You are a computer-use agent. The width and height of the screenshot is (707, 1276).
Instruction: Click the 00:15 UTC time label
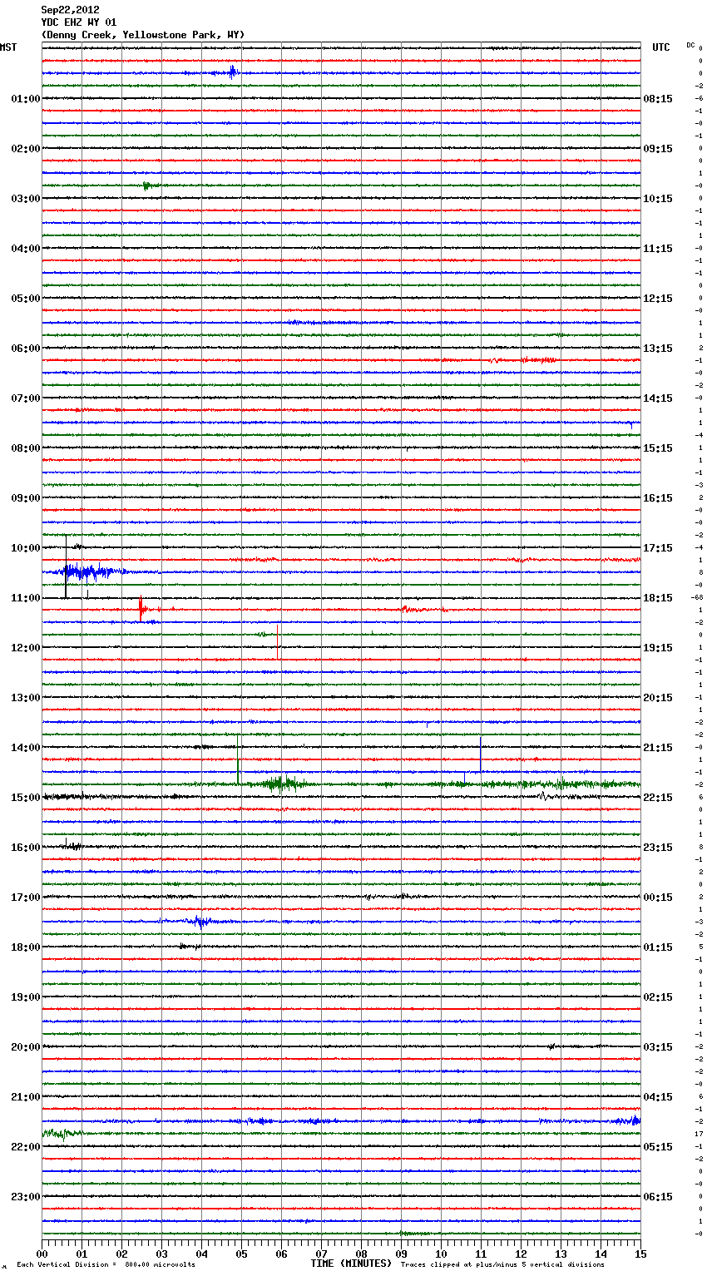[x=658, y=898]
